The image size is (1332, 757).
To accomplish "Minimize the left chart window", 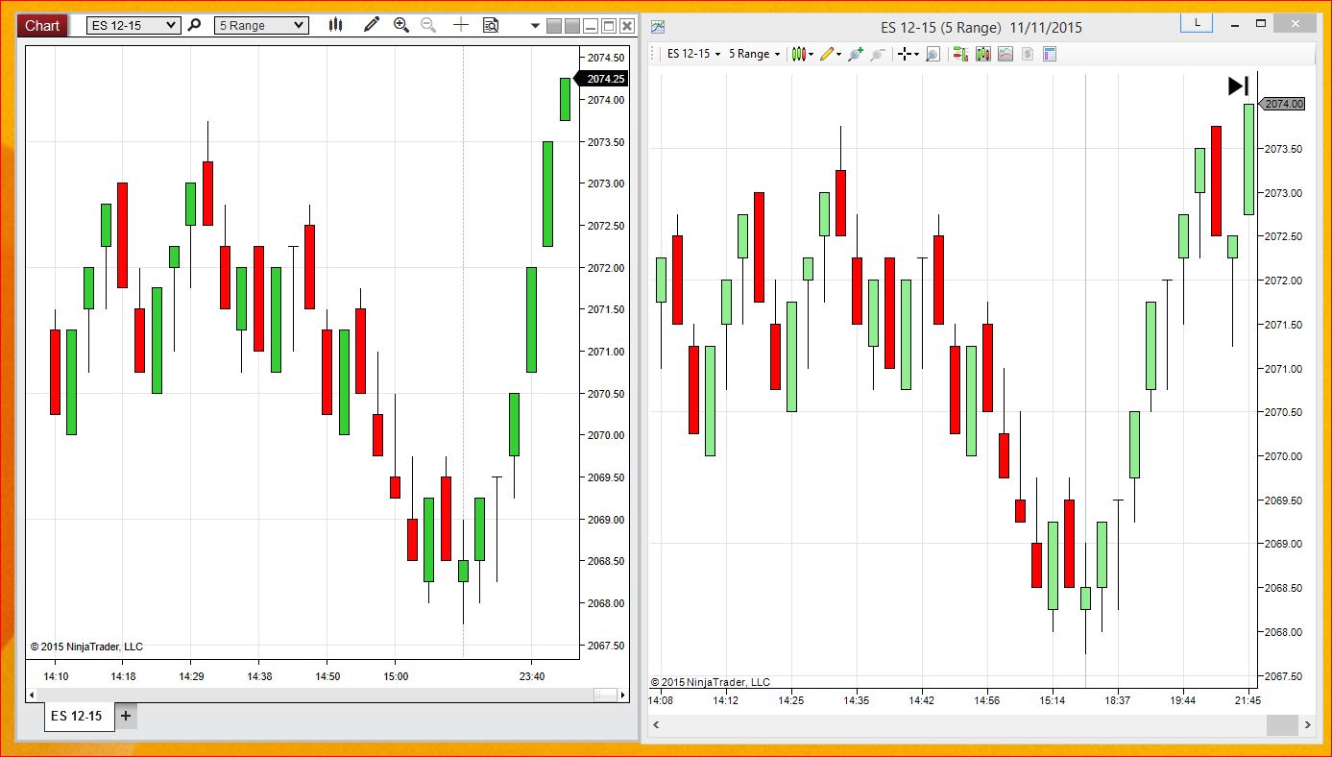I will tap(591, 26).
